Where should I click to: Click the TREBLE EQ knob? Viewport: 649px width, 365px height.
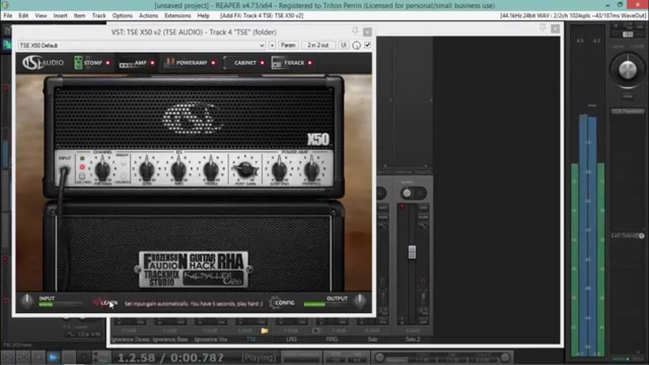211,169
